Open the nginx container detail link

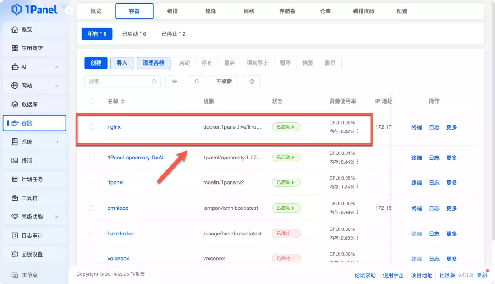pyautogui.click(x=114, y=127)
